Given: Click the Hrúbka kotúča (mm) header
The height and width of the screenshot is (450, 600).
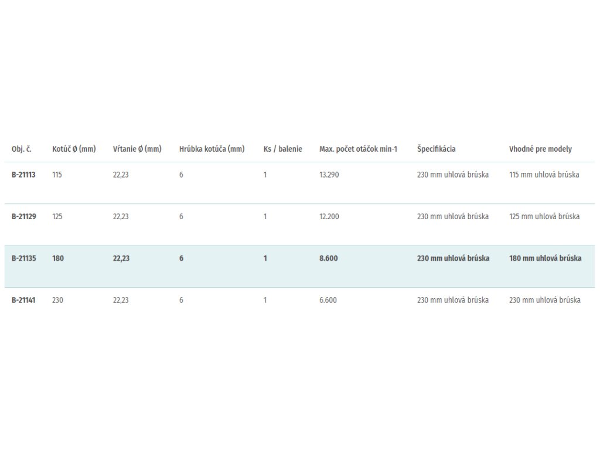Looking at the screenshot, I should tap(212, 149).
